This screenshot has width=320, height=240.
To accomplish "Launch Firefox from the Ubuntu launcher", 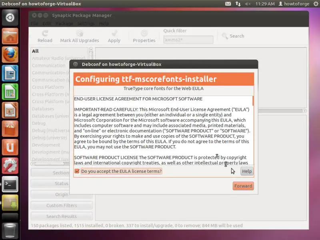I will (x=10, y=55).
